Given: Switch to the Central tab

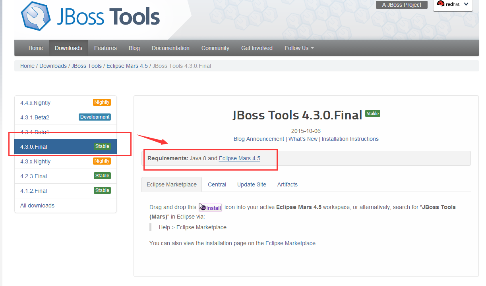Looking at the screenshot, I should point(217,184).
